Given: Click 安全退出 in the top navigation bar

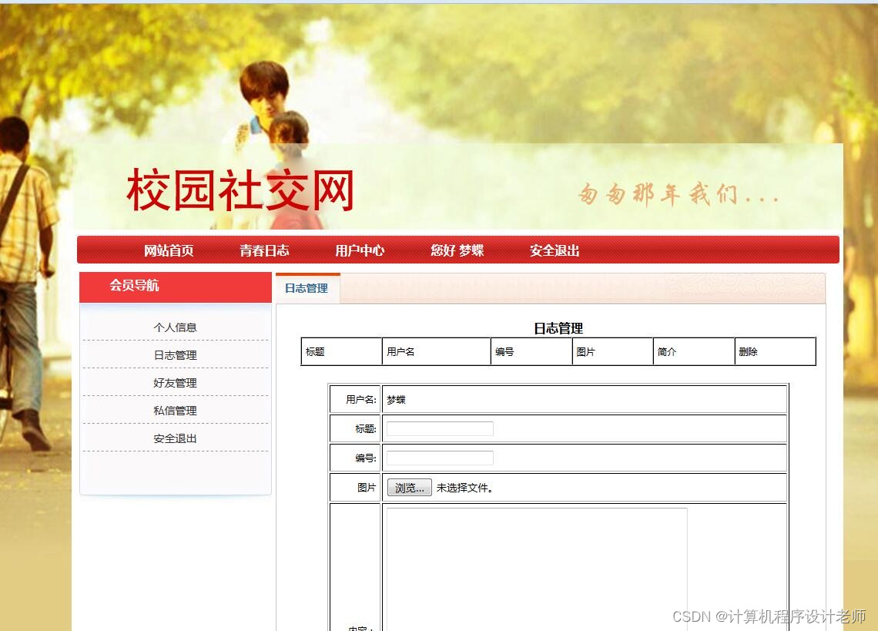Looking at the screenshot, I should (x=555, y=250).
